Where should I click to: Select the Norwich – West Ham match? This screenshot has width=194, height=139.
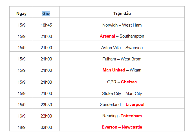(x=122, y=25)
